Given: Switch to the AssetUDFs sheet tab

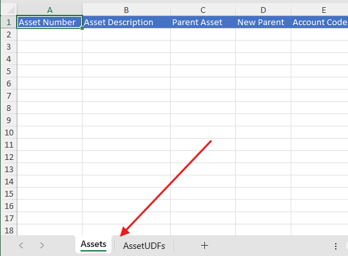Looking at the screenshot, I should click(x=144, y=246).
